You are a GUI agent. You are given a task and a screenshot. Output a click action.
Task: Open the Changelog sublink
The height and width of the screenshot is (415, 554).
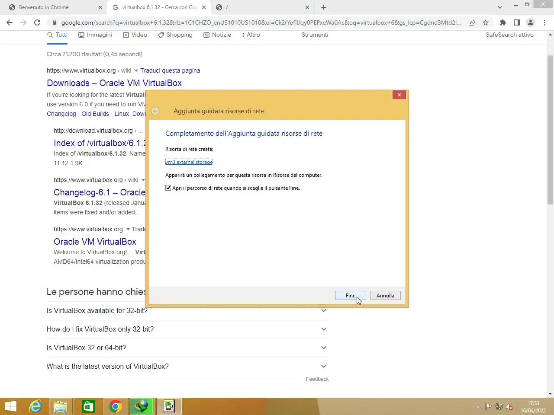tap(61, 114)
